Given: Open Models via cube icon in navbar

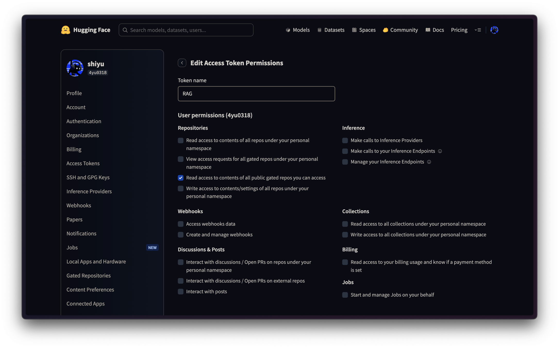Looking at the screenshot, I should click(x=288, y=30).
